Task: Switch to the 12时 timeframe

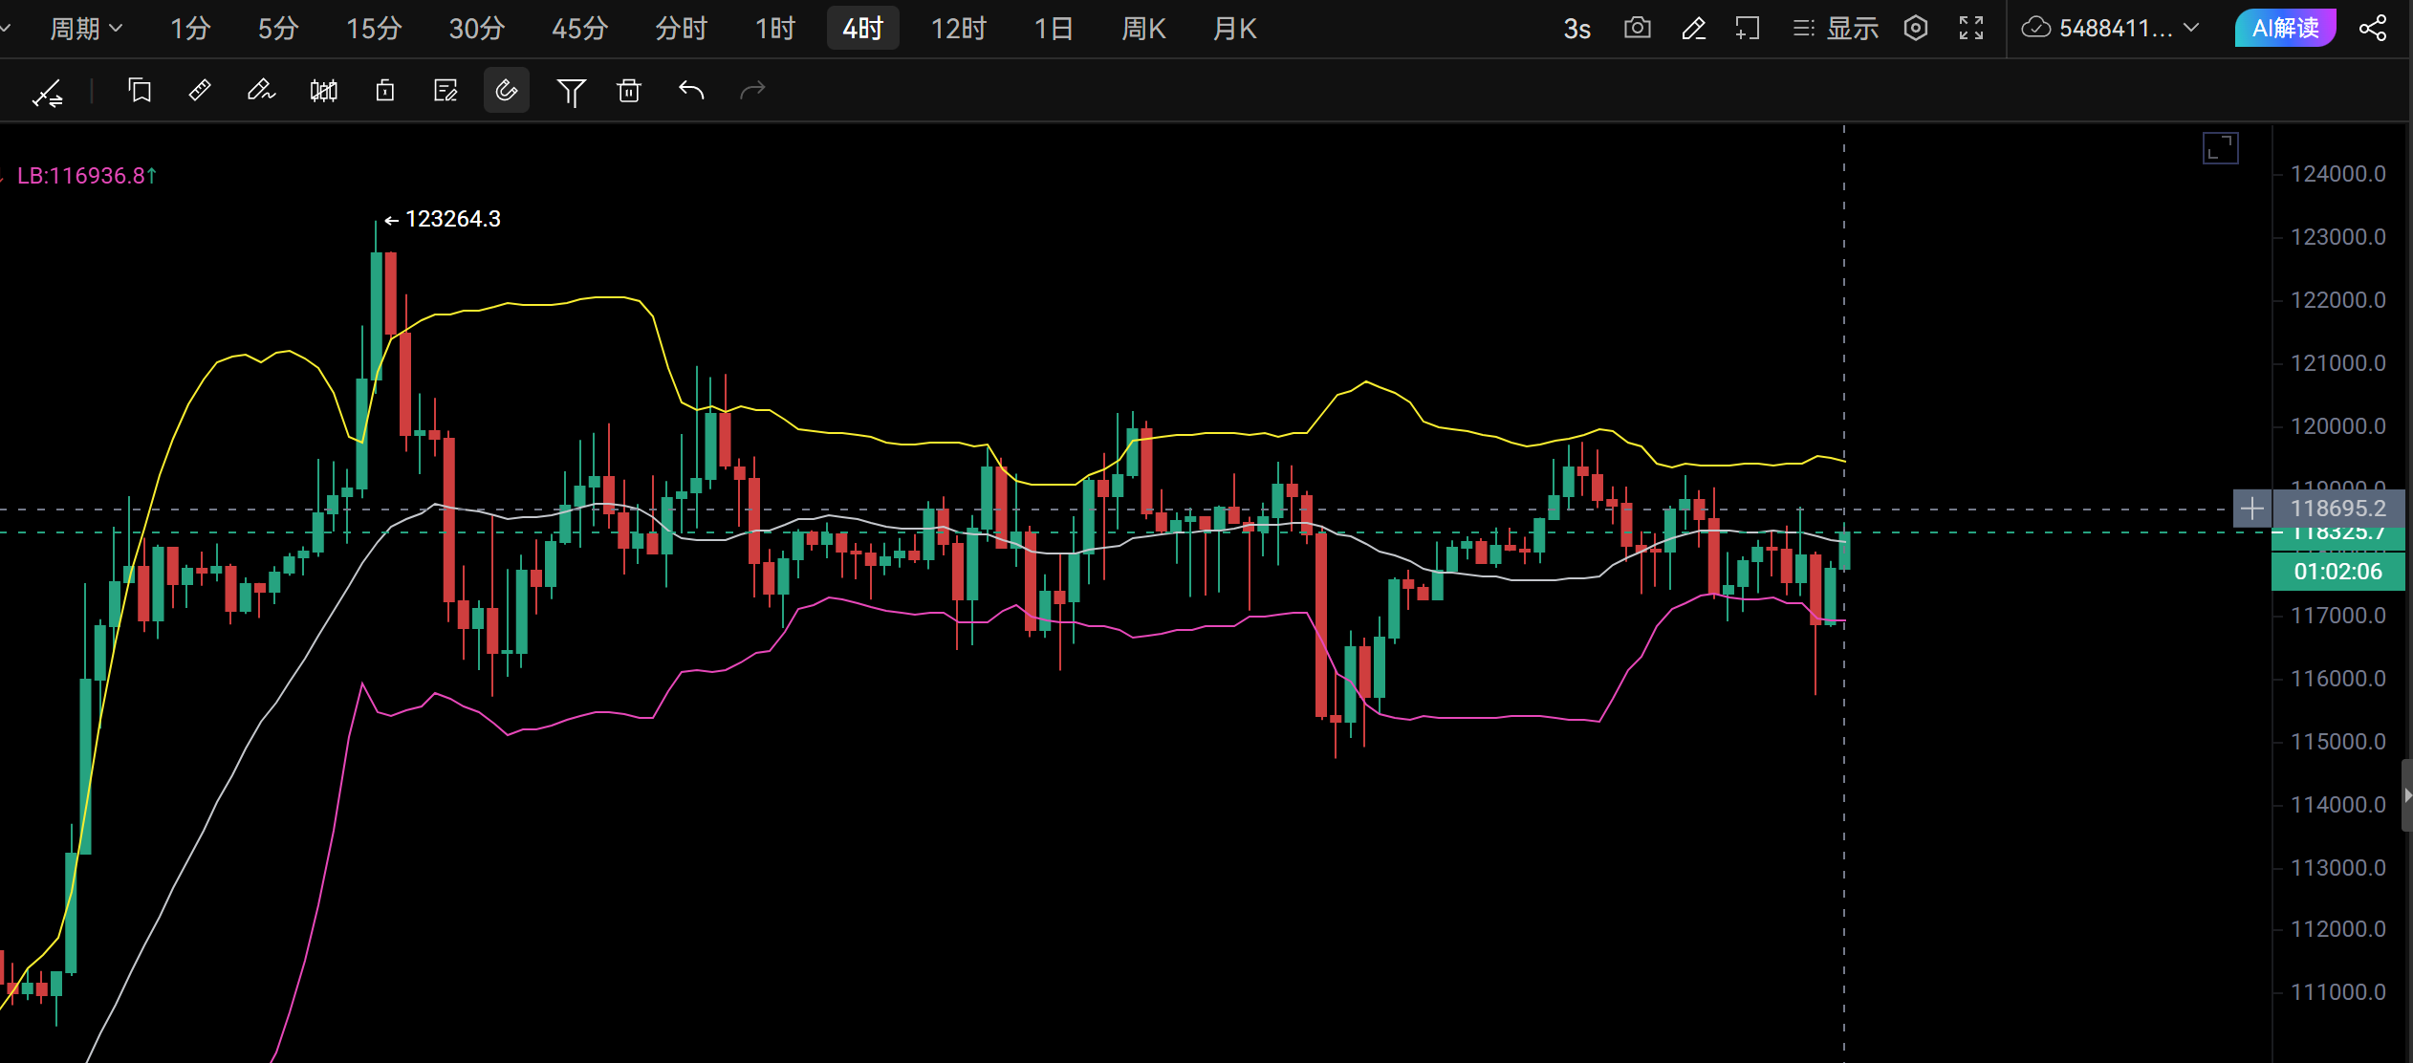Action: pos(959,29)
